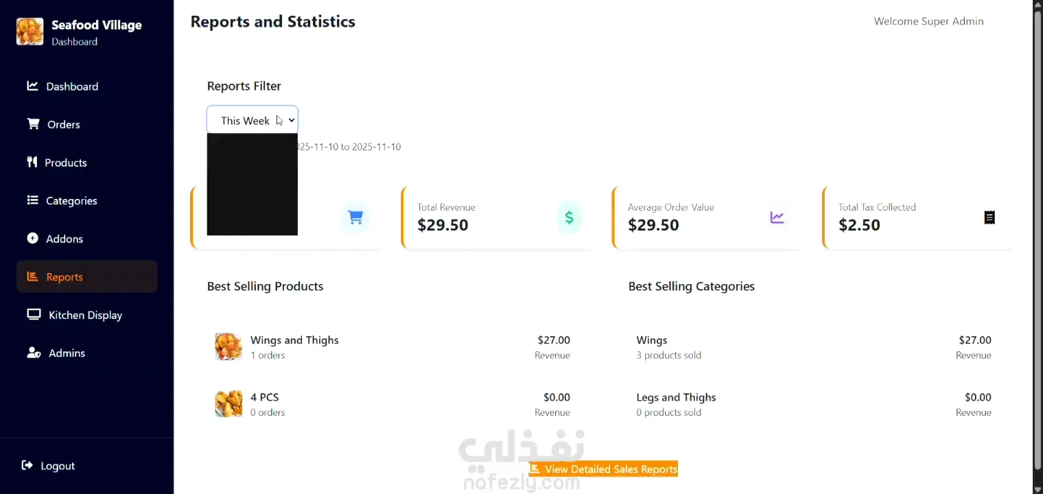Image resolution: width=1043 pixels, height=494 pixels.
Task: Click the Logout arrow icon
Action: (27, 466)
